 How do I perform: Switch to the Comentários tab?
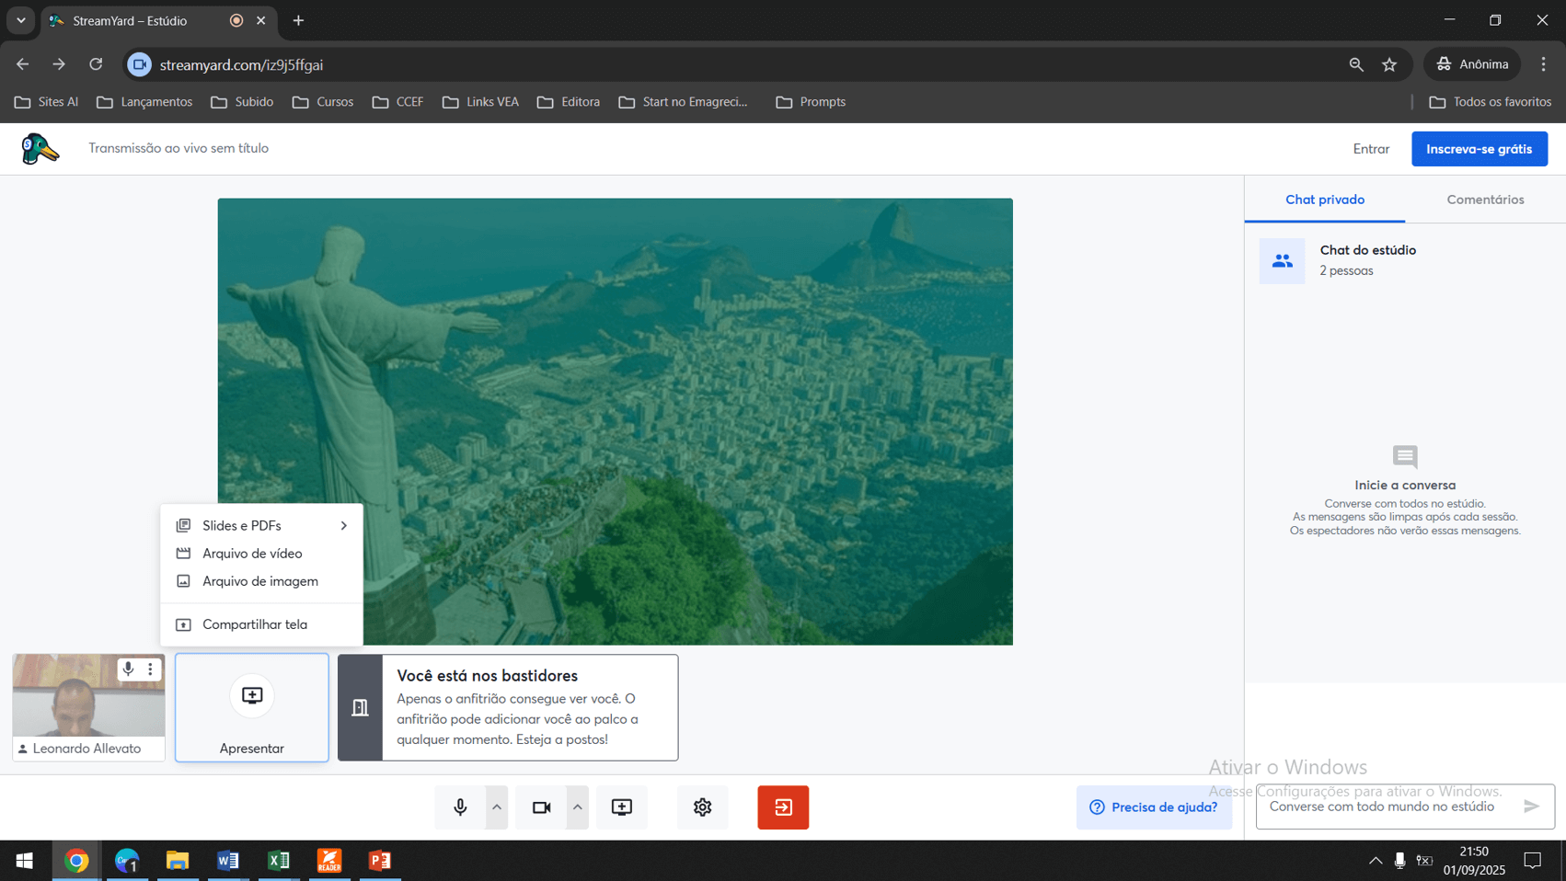(x=1485, y=200)
